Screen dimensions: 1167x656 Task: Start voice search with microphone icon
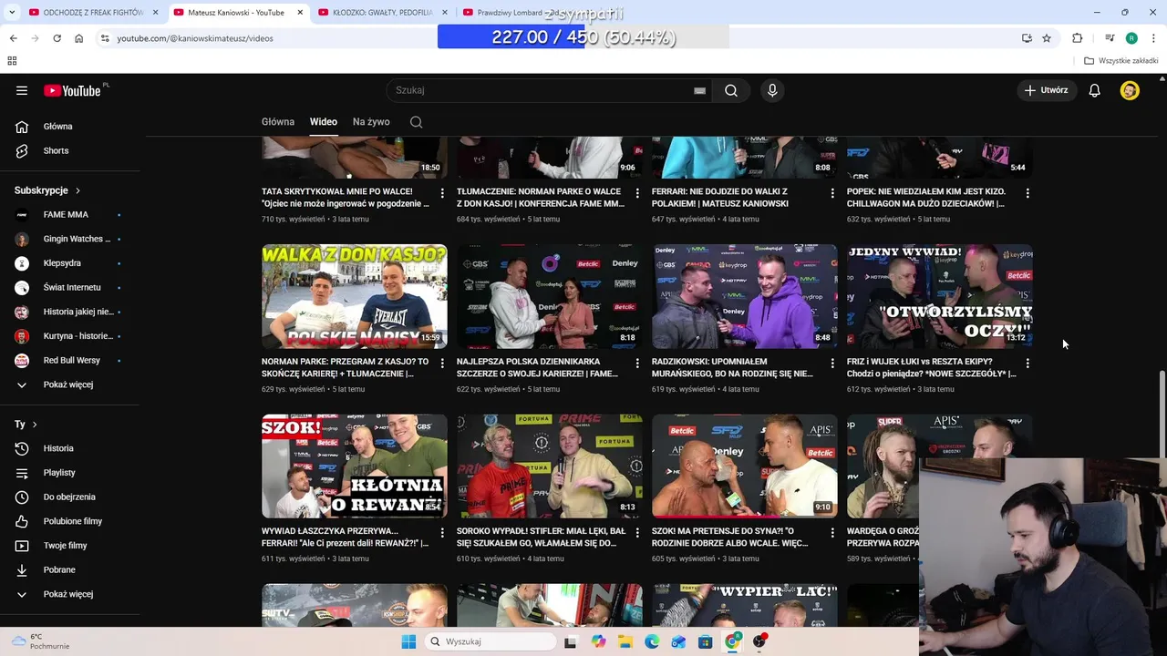coord(772,90)
